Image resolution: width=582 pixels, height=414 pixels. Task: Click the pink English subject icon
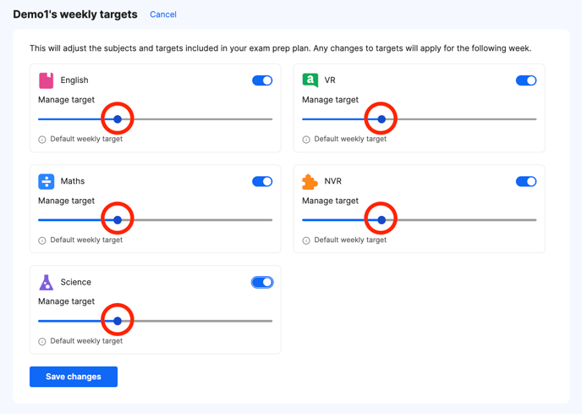(47, 80)
